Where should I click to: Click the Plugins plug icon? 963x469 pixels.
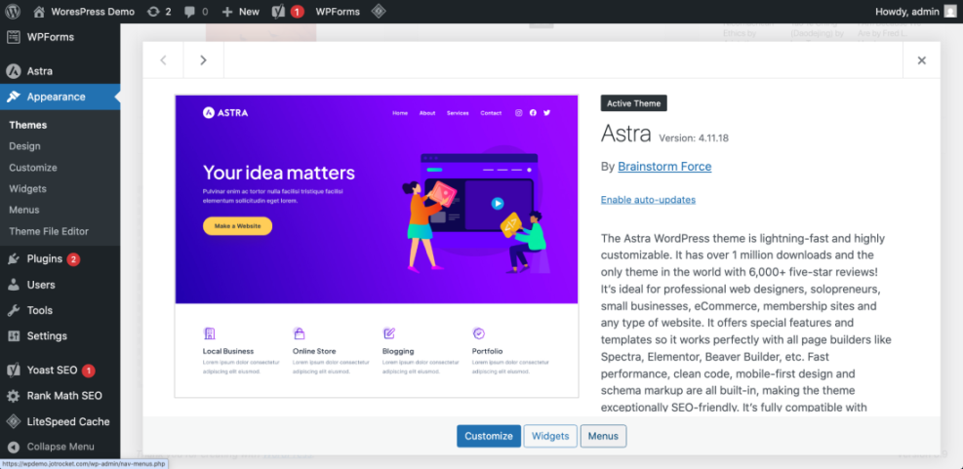click(13, 259)
